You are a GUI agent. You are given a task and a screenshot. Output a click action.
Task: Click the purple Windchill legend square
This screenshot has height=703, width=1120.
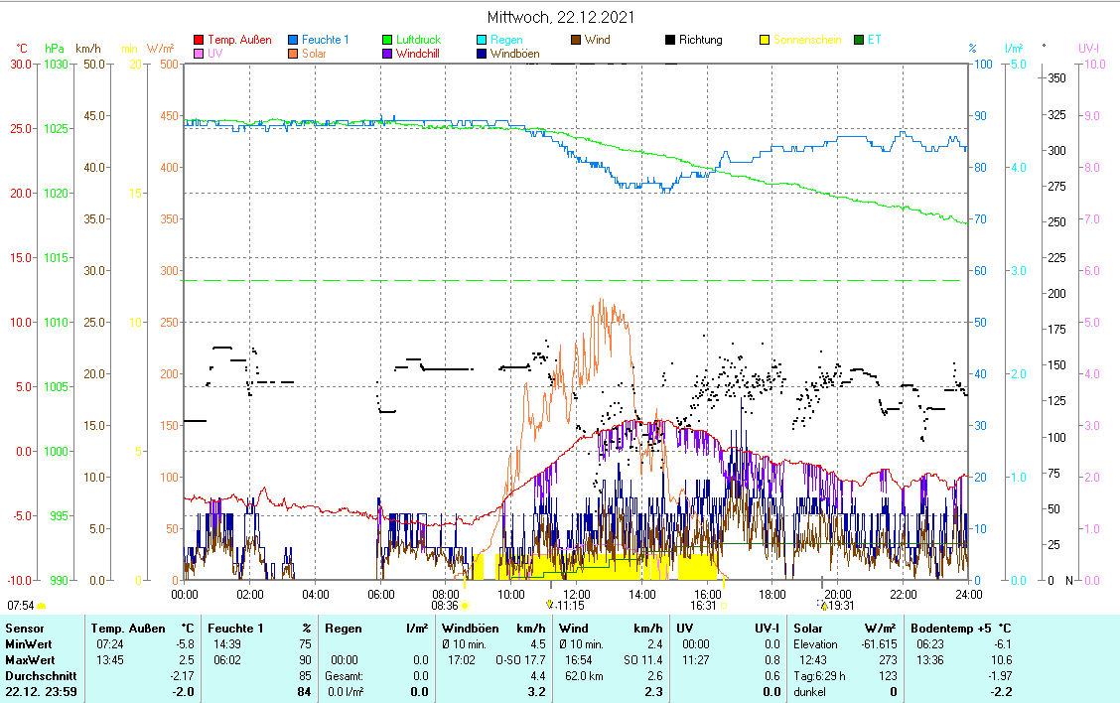coord(387,54)
